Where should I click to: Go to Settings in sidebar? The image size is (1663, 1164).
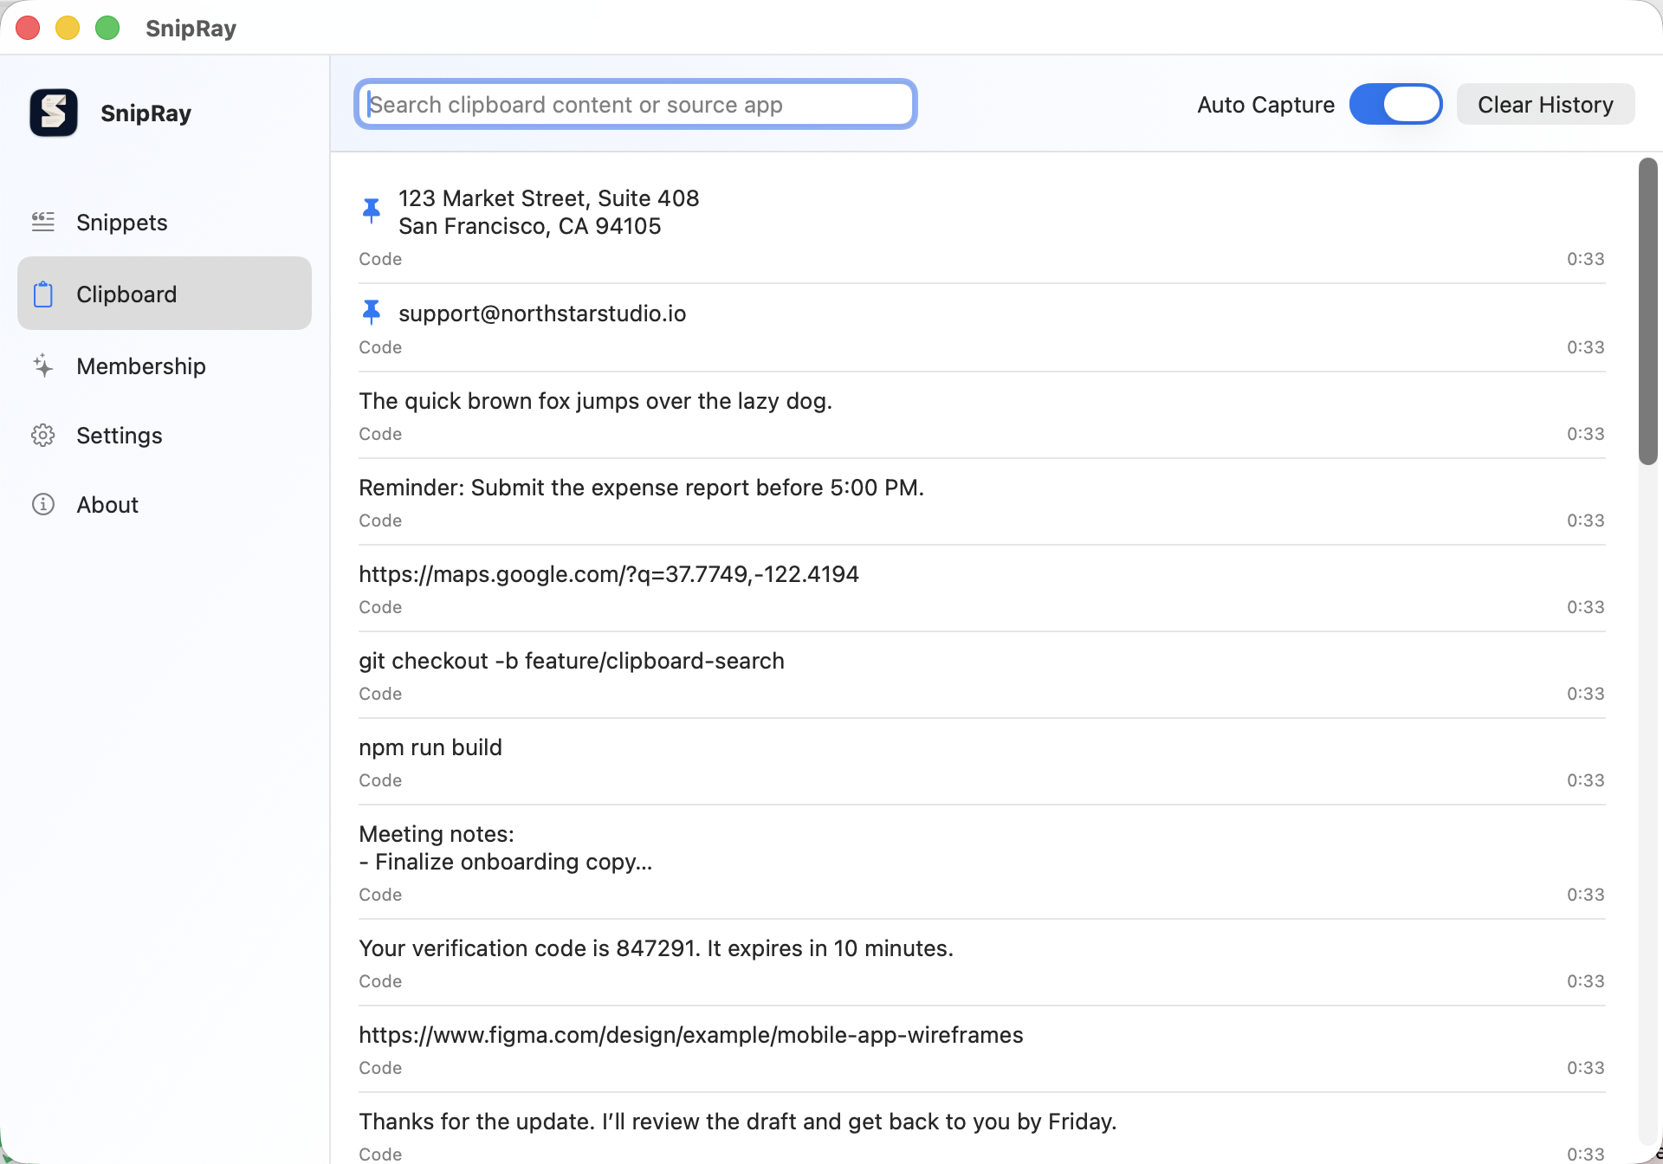pyautogui.click(x=165, y=435)
